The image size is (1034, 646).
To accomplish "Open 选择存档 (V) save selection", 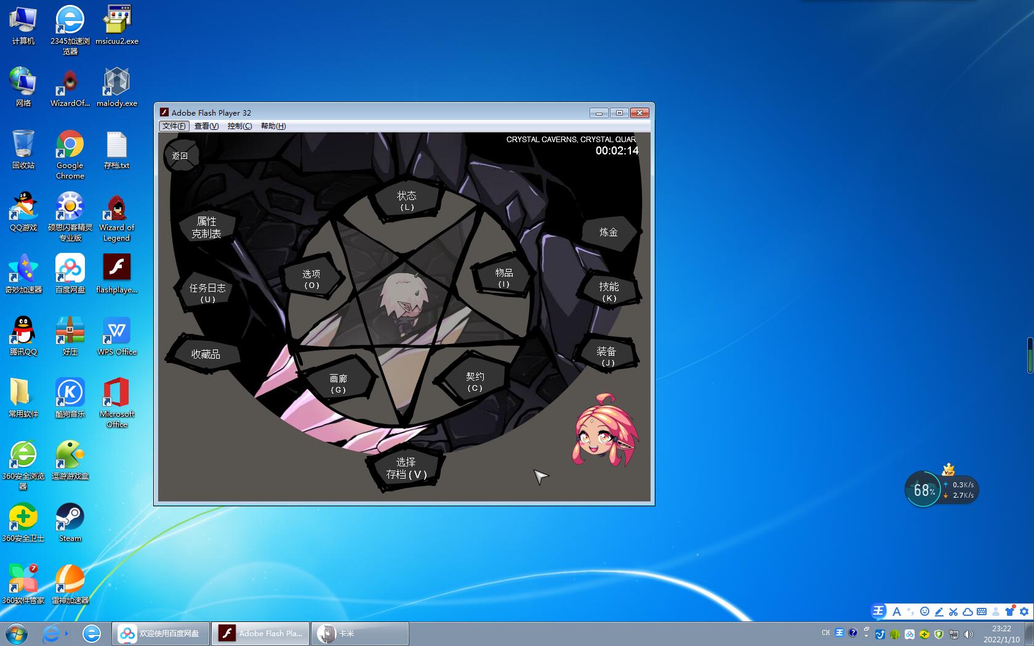I will coord(406,469).
